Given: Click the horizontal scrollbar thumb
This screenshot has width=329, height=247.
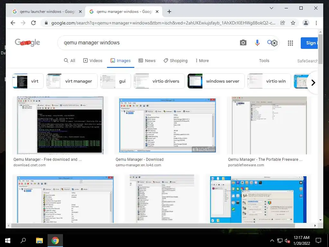Looking at the screenshot, I should (153, 225).
